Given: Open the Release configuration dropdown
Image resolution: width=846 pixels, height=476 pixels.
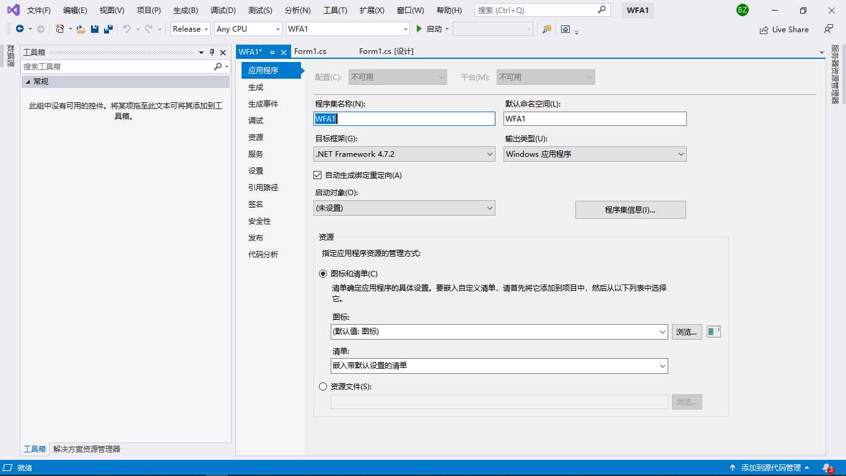Looking at the screenshot, I should coord(190,29).
